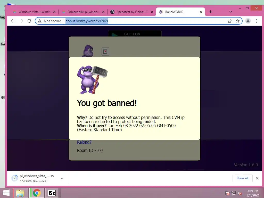The height and width of the screenshot is (198, 264).
Task: Click Show all downloads
Action: tap(242, 178)
